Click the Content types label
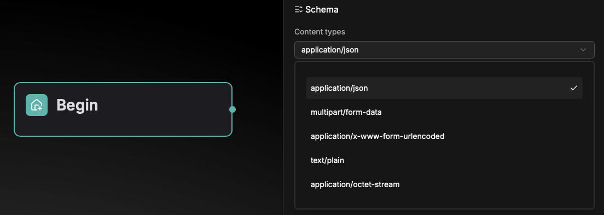 point(320,32)
